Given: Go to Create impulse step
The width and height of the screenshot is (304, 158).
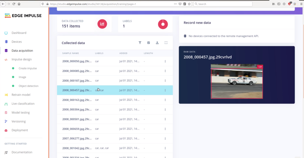Looking at the screenshot, I should (27, 68).
